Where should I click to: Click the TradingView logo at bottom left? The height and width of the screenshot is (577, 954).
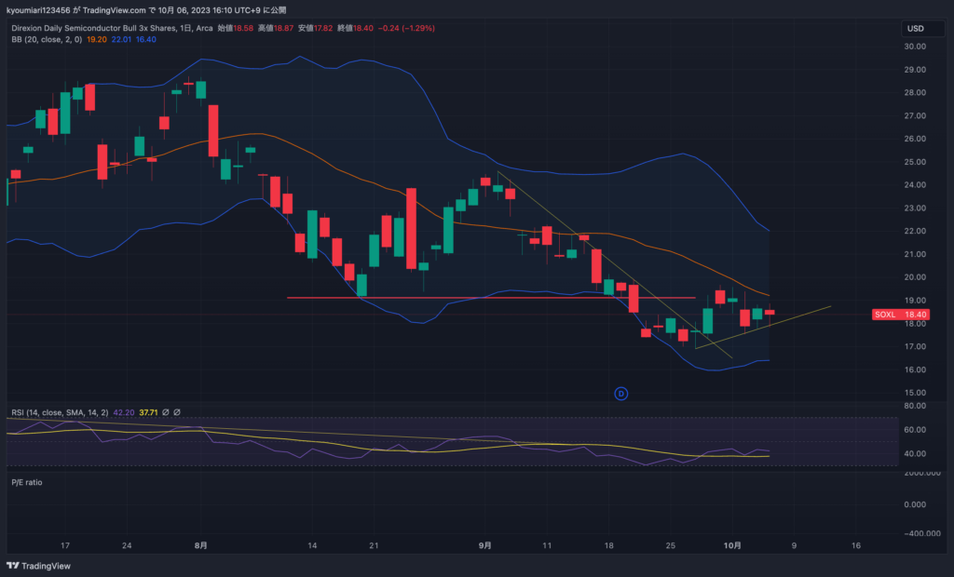38,566
